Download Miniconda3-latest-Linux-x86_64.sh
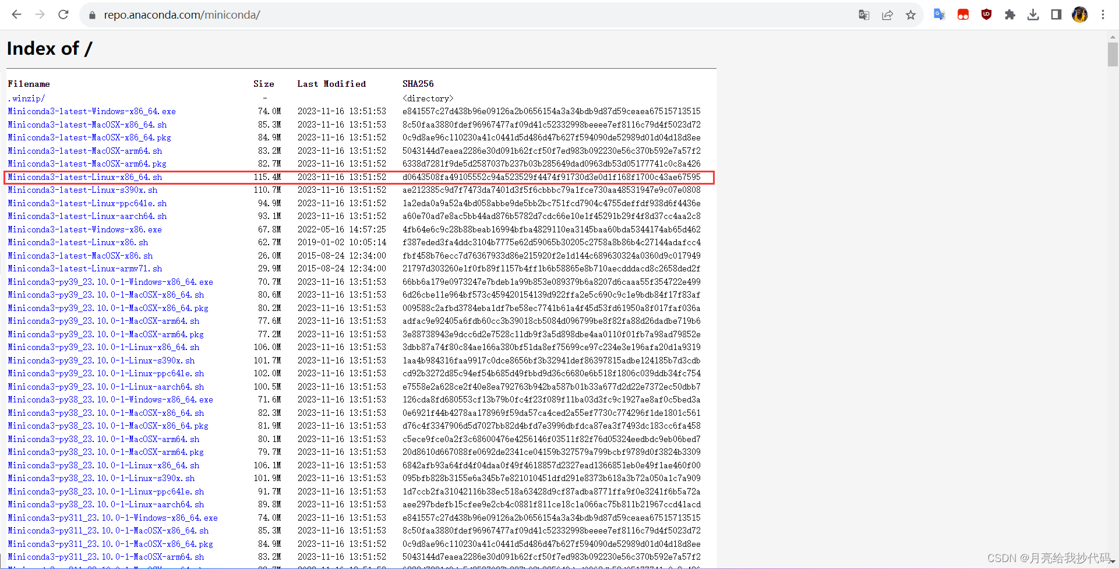 pos(84,177)
